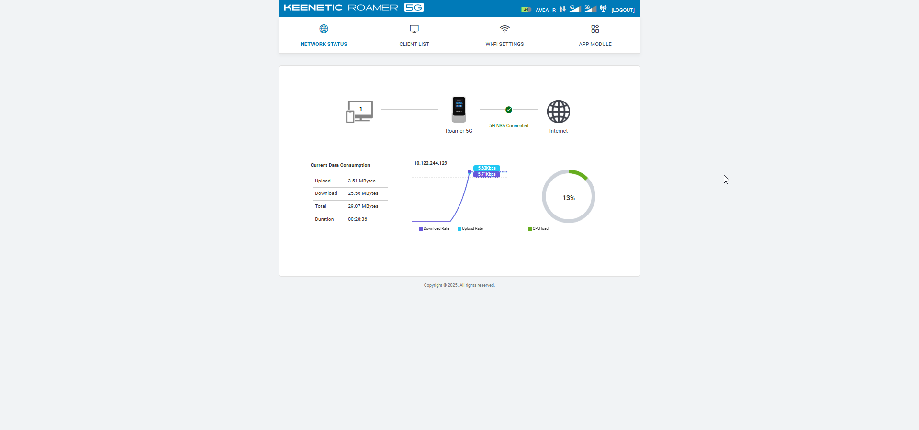Open the Network Status tab
This screenshot has height=430, width=919.
point(324,35)
